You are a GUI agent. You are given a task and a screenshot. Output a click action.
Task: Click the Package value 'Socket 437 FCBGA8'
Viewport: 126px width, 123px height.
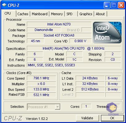click(59, 35)
